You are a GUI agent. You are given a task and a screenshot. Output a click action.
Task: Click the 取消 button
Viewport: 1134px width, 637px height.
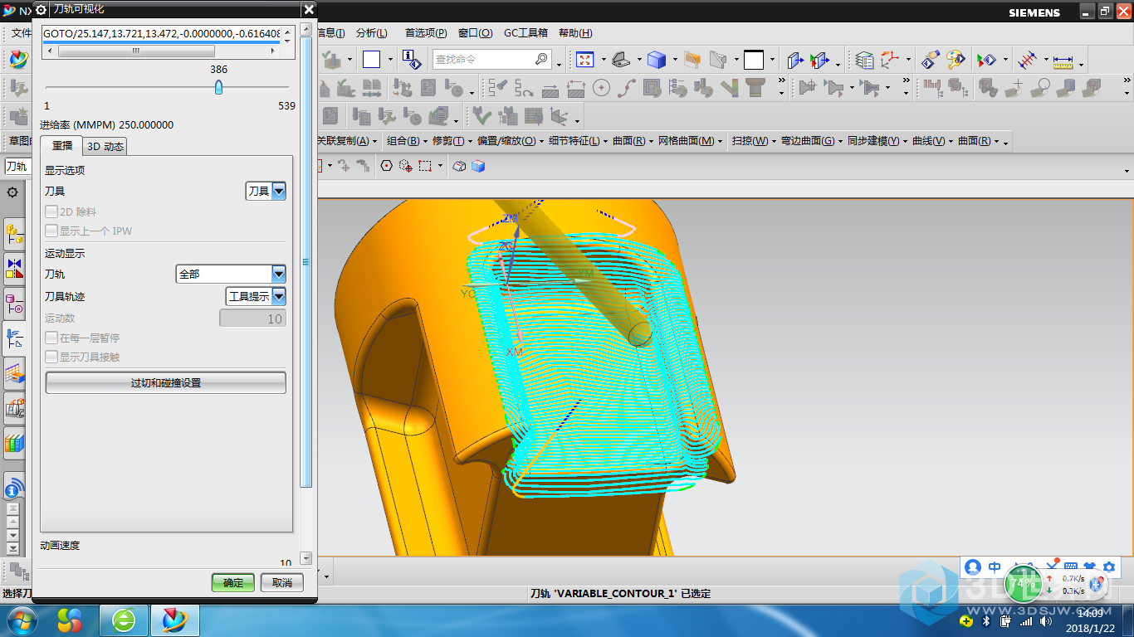coord(282,582)
